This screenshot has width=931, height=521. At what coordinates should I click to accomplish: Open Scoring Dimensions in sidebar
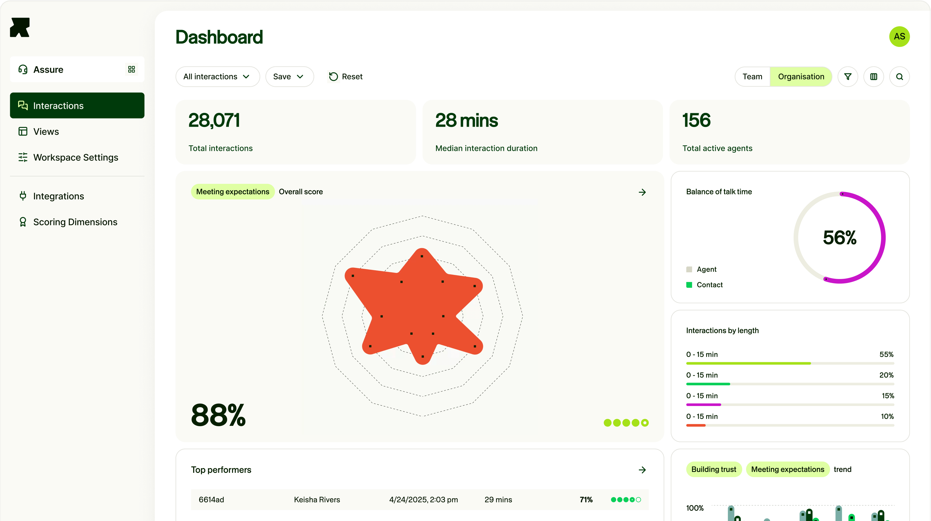coord(75,222)
